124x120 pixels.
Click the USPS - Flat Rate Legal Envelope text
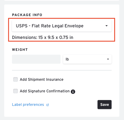(x=50, y=26)
